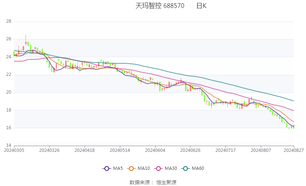Click the x-axis date 20240305
The height and width of the screenshot is (186, 306).
pyautogui.click(x=14, y=150)
